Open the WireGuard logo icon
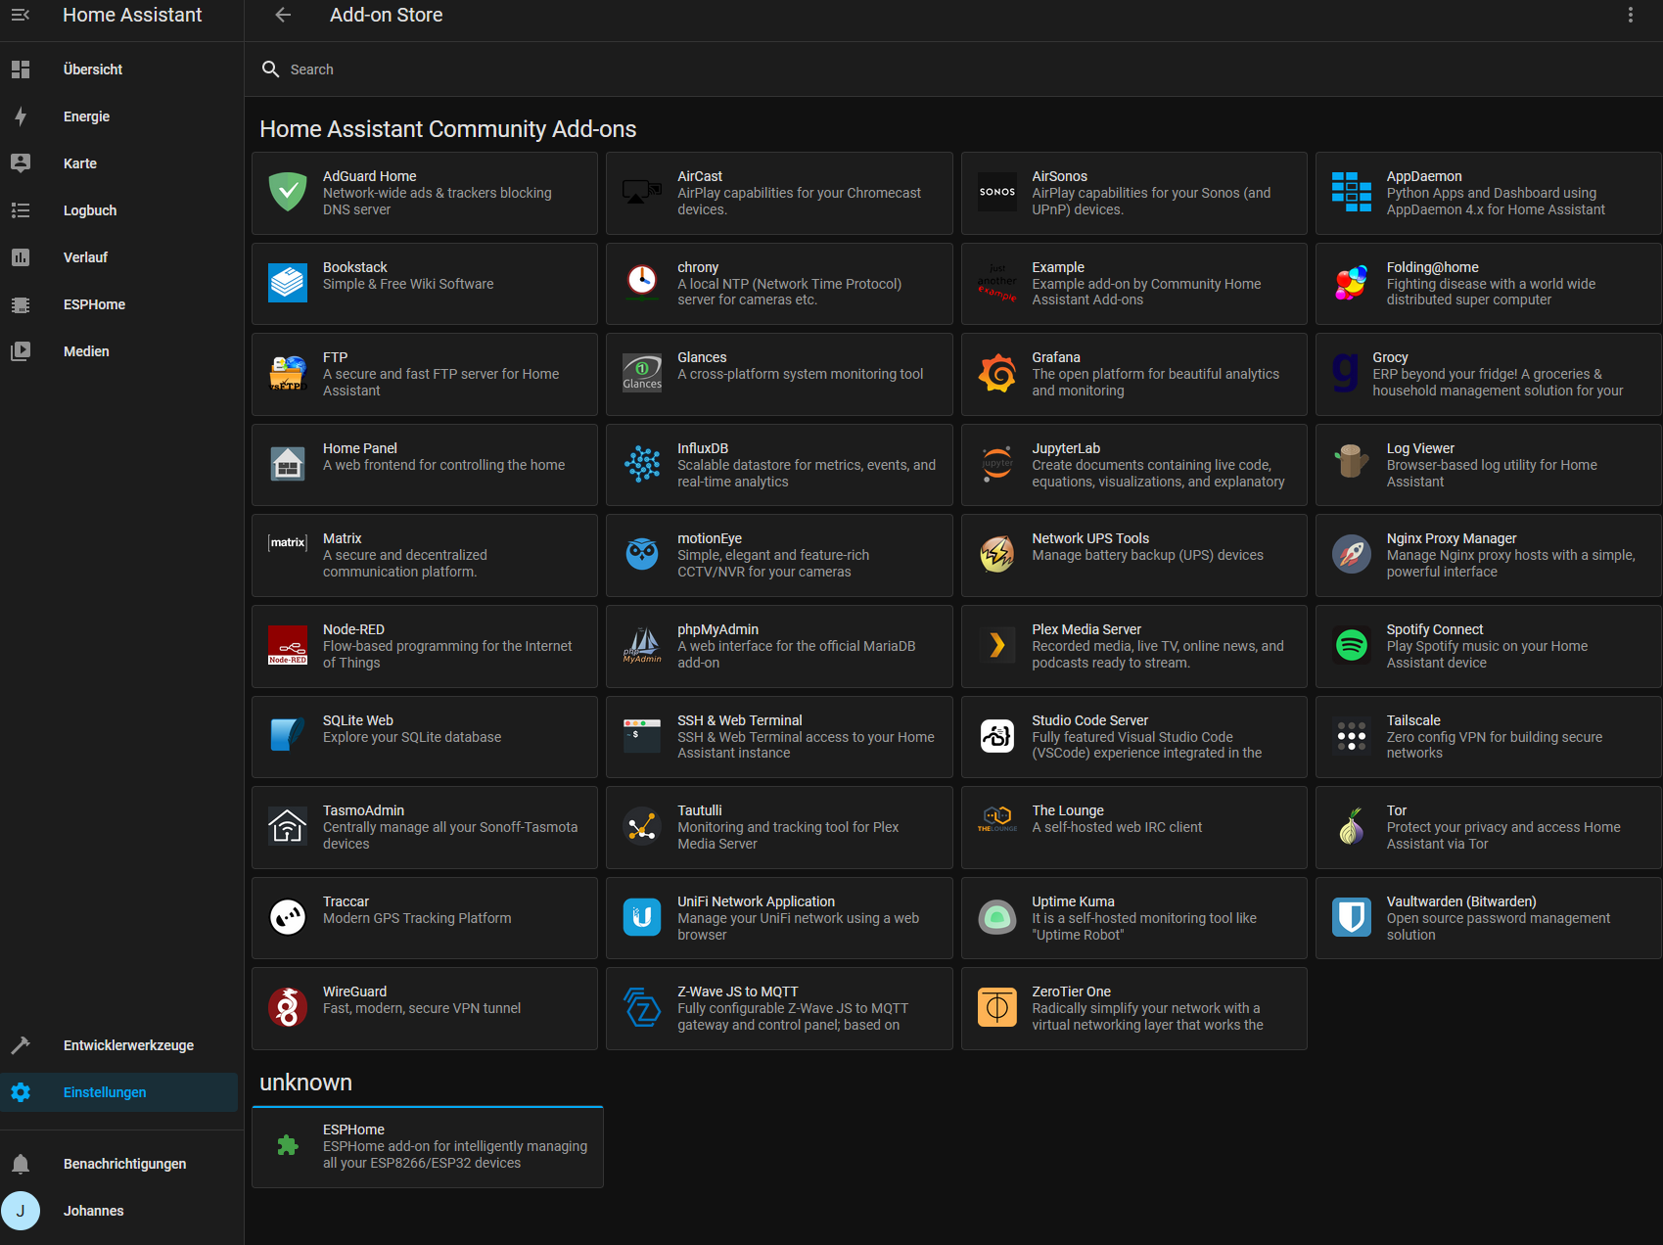 288,1008
